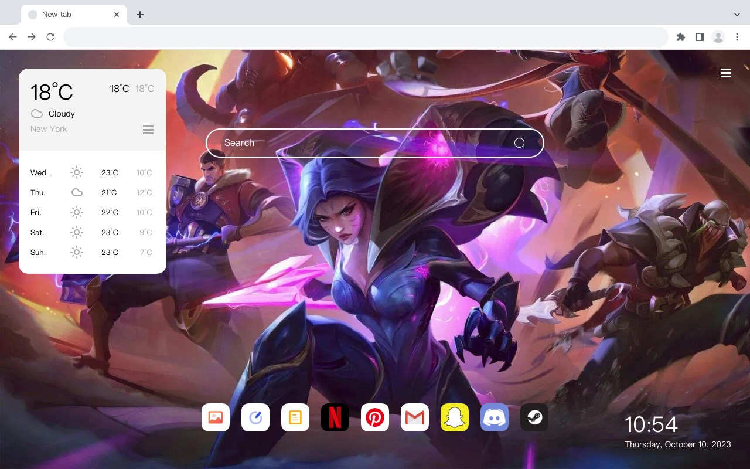
Task: Select the Fri. forecast row
Action: (93, 212)
